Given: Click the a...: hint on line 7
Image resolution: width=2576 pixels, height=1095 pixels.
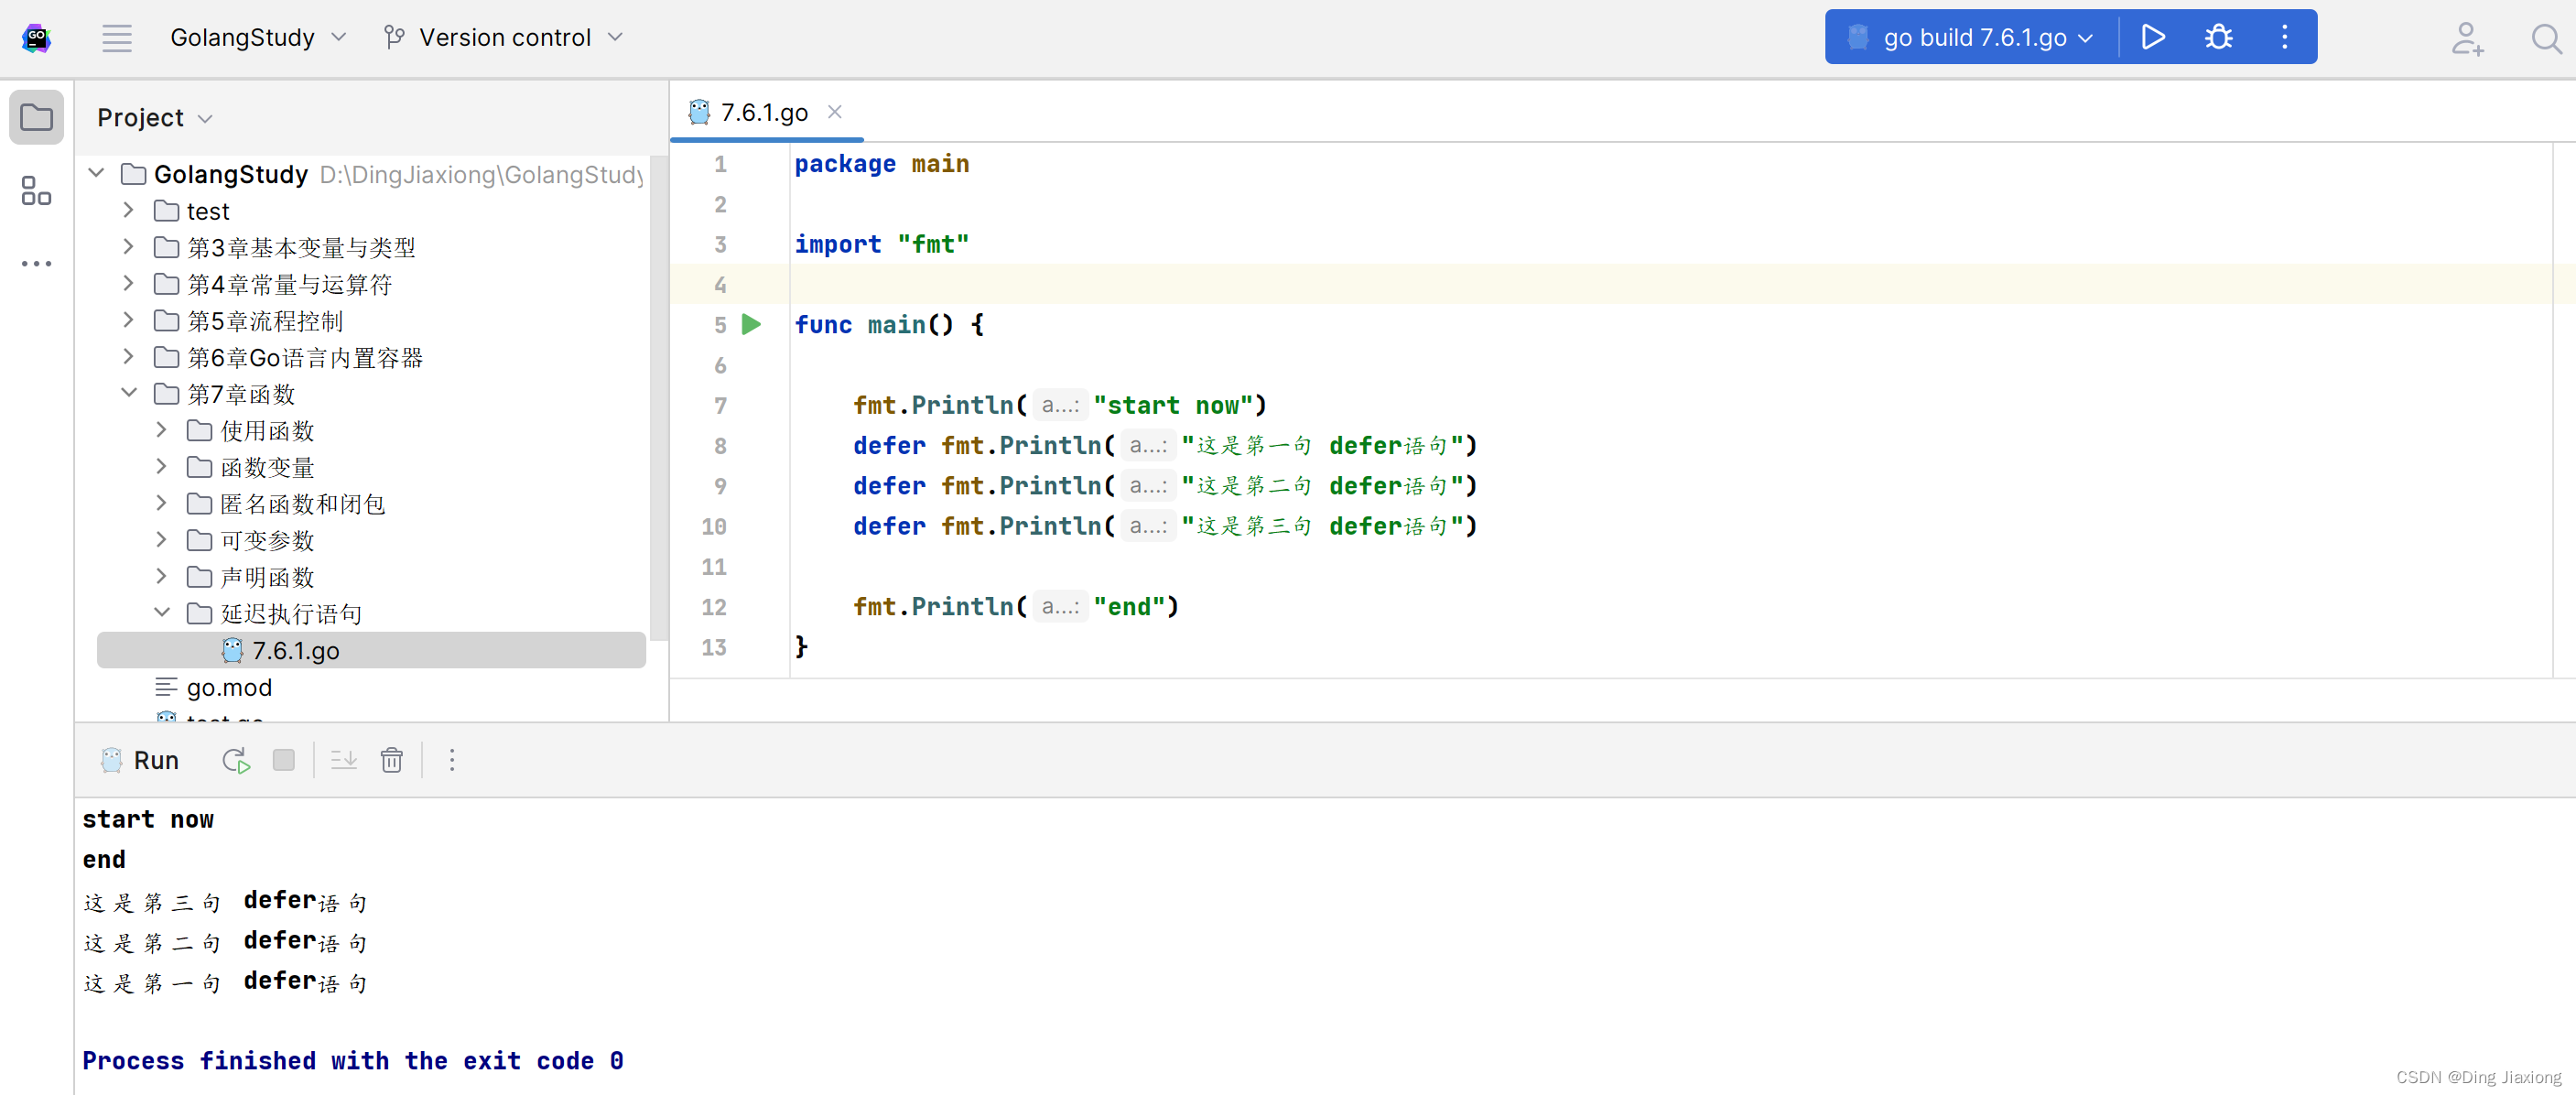Looking at the screenshot, I should 1060,405.
